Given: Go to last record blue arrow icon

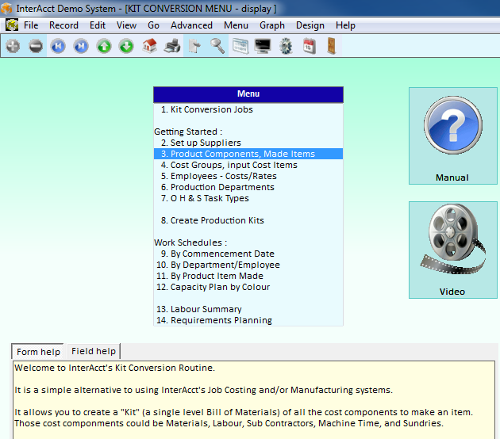Looking at the screenshot, I should pos(81,46).
